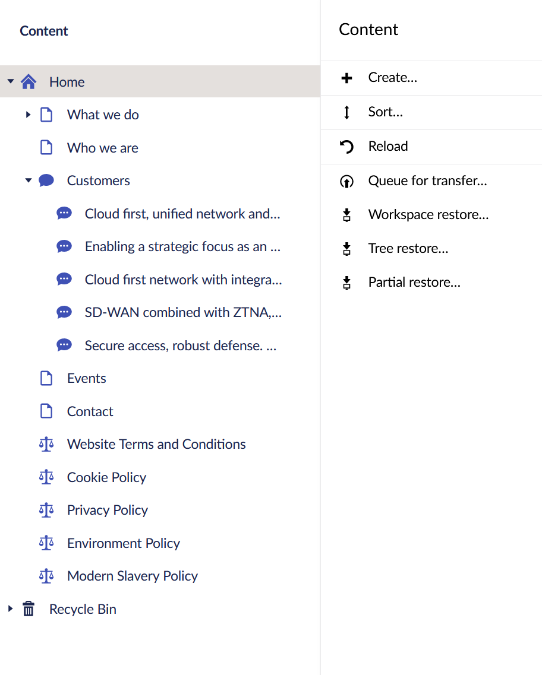Click chat icon for Cloud first, unified network
The image size is (542, 675).
point(64,213)
